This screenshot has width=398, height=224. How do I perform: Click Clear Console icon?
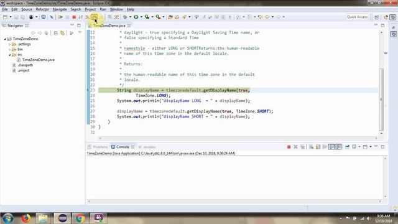coord(311,147)
